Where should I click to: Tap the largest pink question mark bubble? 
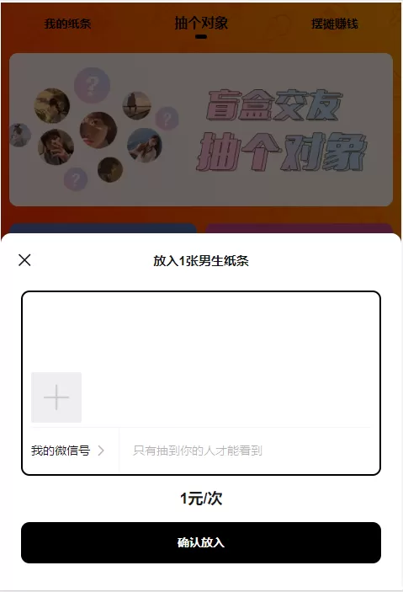tap(92, 85)
